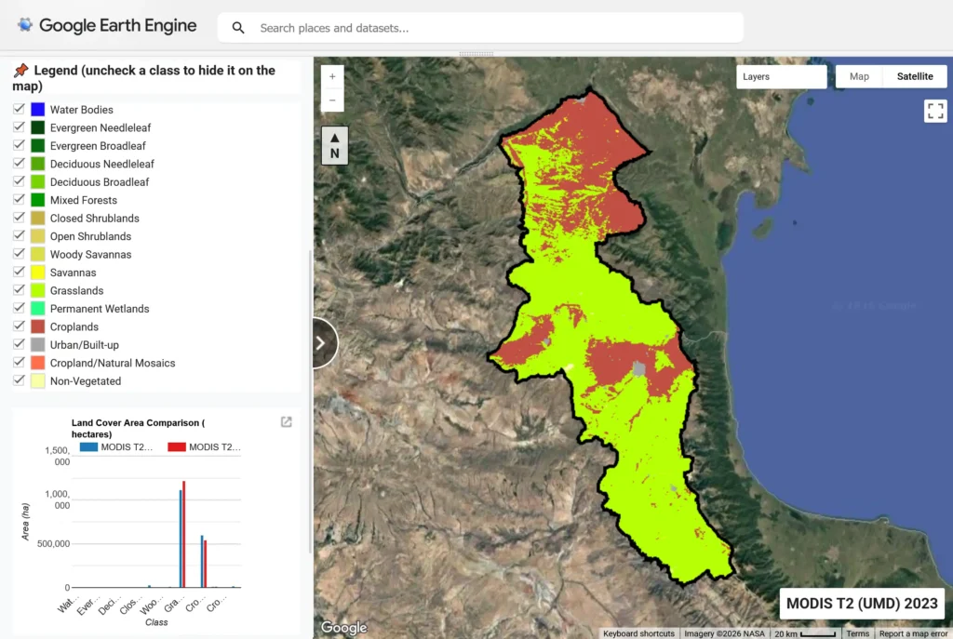
Task: Click the Google logo on the map
Action: 344,628
